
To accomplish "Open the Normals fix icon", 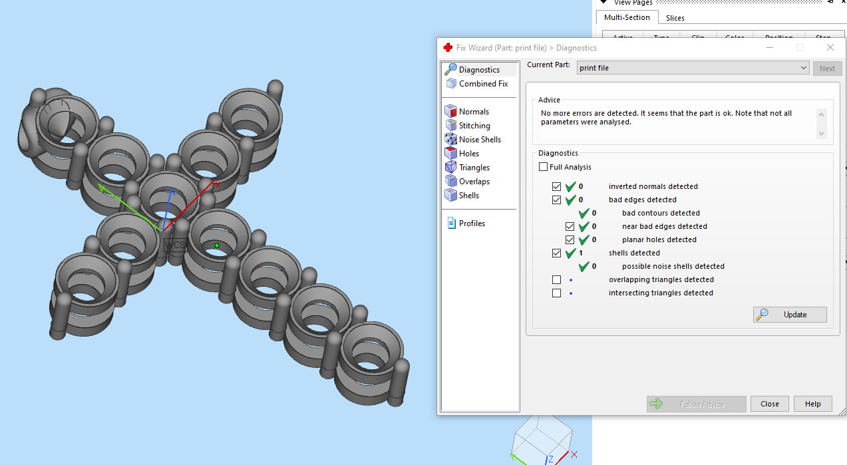I will click(451, 111).
